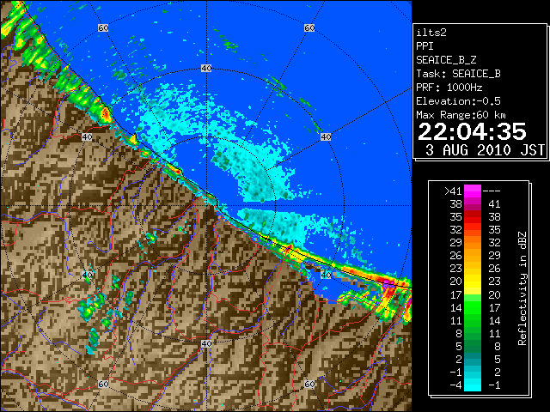Click the 40 km ring label due north of center
This screenshot has width=550, height=412.
click(206, 68)
